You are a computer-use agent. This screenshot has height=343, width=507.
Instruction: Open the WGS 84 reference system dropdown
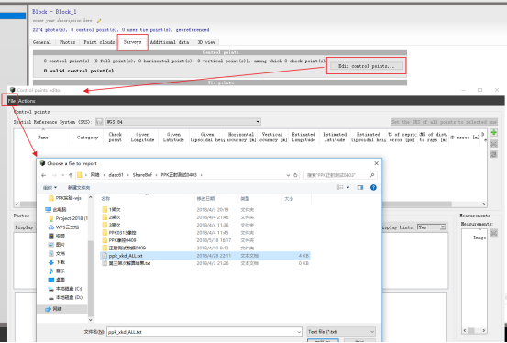[183, 122]
